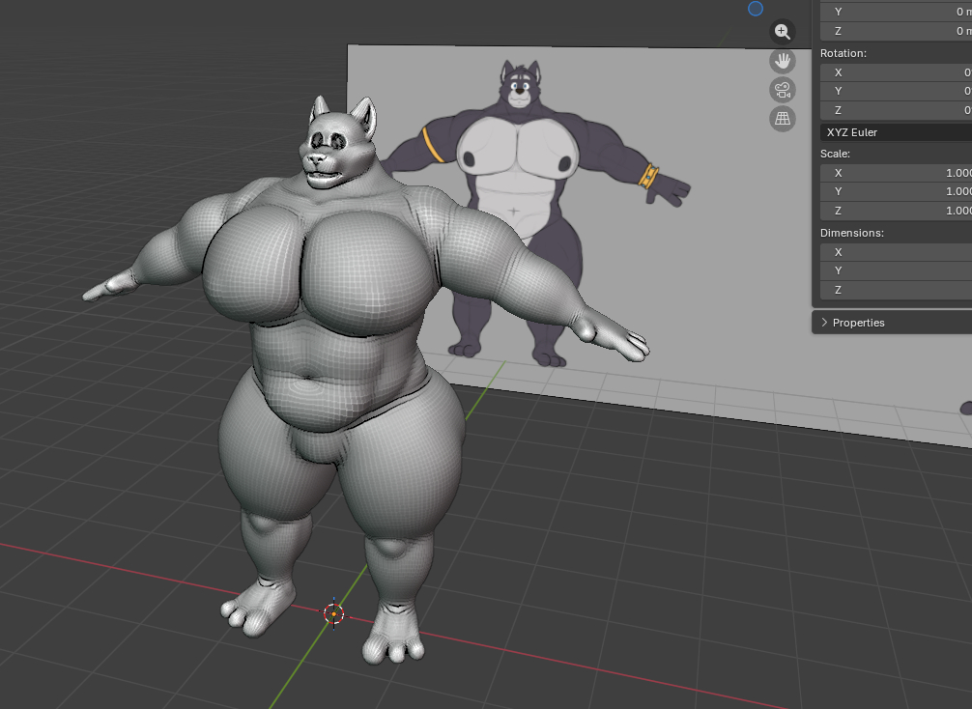Click the Rotation Y value field
The height and width of the screenshot is (709, 972).
895,91
